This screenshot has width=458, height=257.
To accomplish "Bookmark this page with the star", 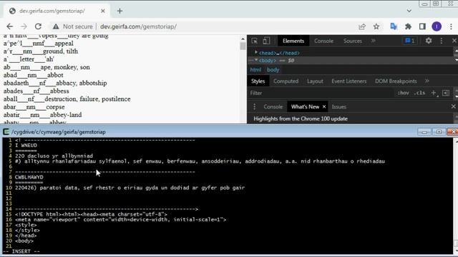I will (376, 26).
